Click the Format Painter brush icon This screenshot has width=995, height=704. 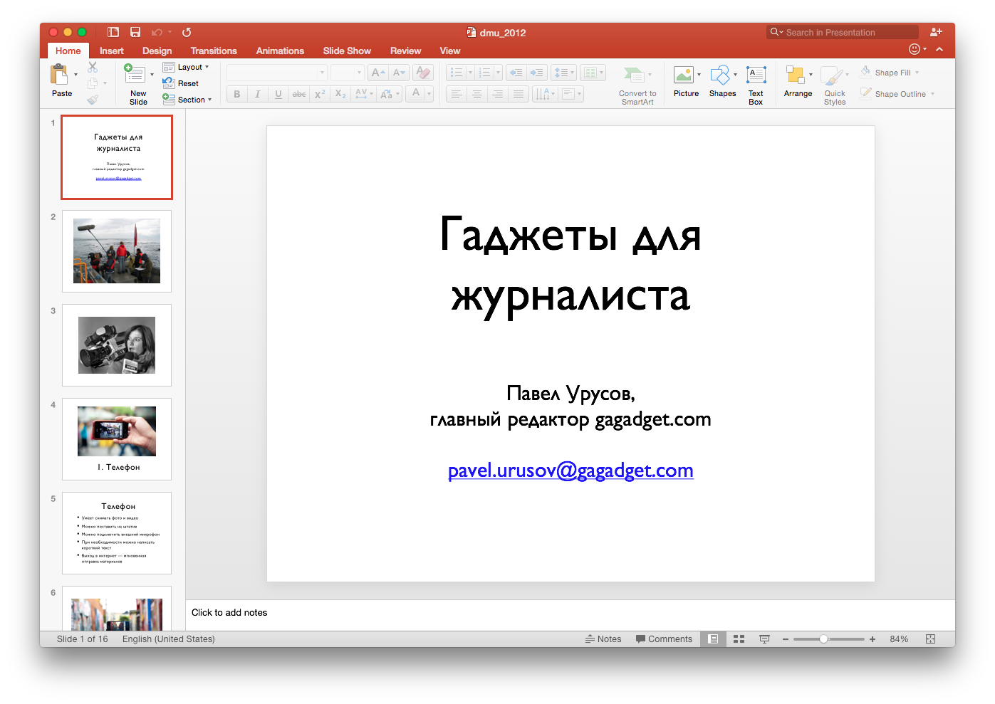pyautogui.click(x=93, y=100)
